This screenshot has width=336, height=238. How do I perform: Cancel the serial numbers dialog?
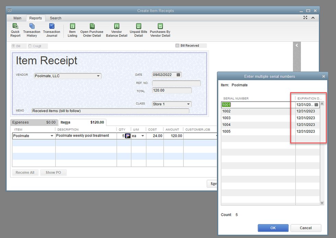click(305, 228)
